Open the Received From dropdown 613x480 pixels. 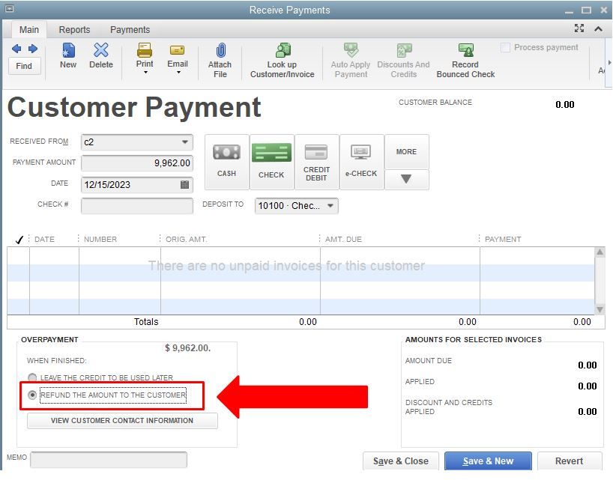(185, 142)
